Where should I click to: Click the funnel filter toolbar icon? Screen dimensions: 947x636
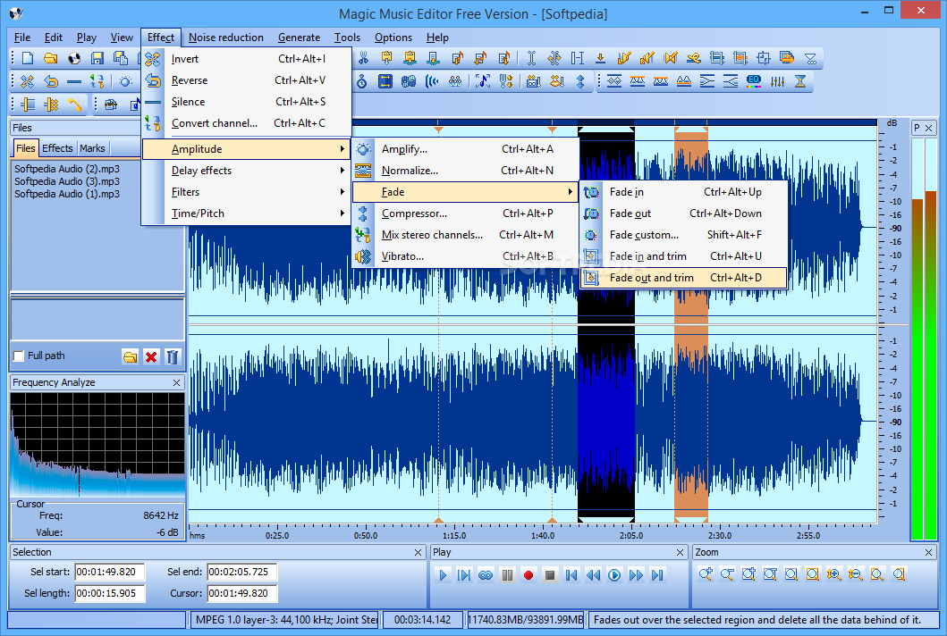(x=810, y=58)
